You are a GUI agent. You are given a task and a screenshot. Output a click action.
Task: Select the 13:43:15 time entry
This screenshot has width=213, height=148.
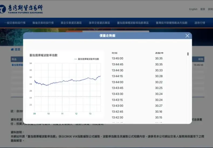[x=117, y=100]
